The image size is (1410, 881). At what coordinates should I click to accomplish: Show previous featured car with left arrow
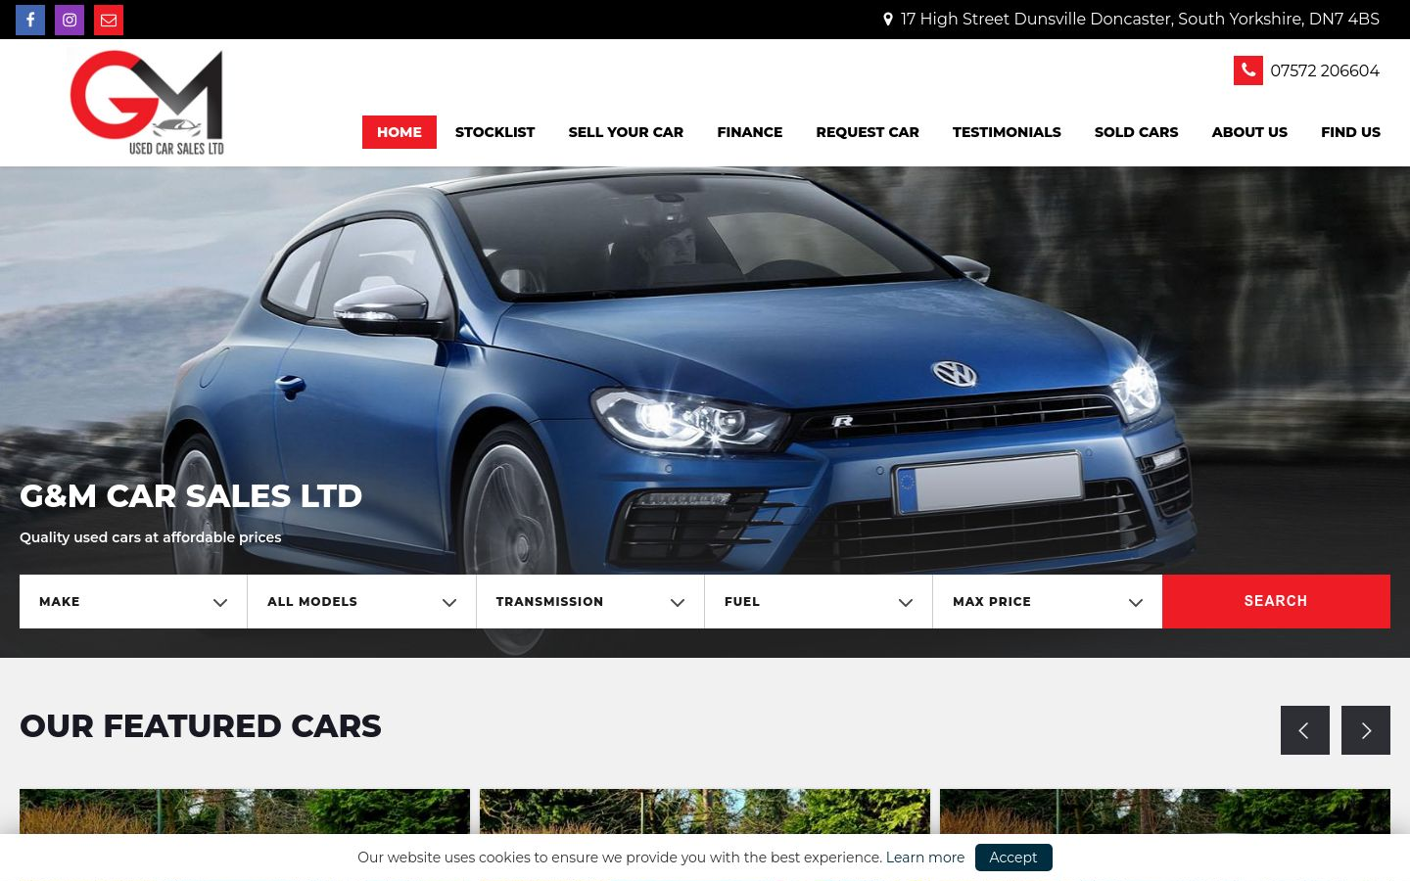tap(1305, 730)
